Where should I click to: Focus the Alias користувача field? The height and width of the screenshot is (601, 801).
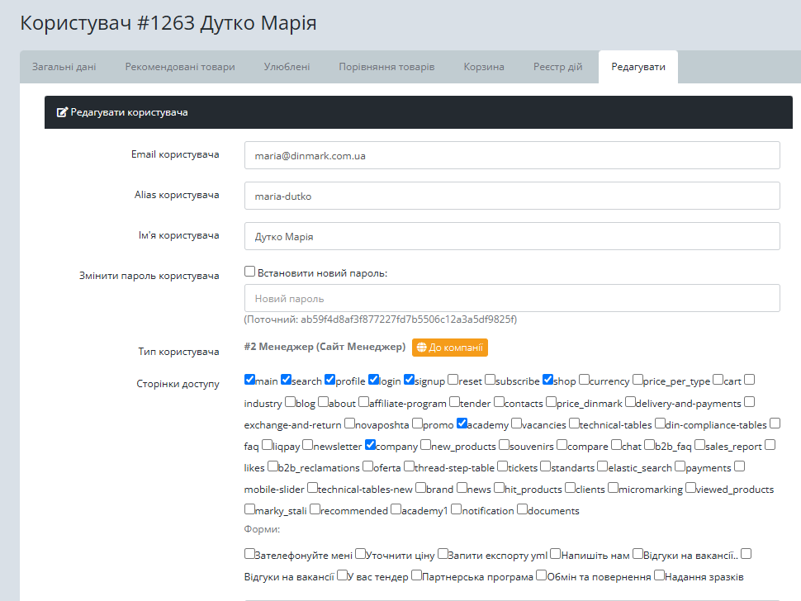tap(512, 196)
